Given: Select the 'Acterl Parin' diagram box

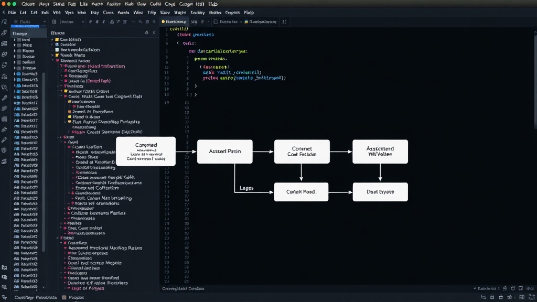Looking at the screenshot, I should (x=224, y=152).
